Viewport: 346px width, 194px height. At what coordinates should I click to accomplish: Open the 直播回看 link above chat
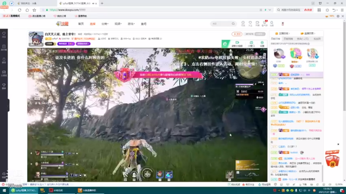308,34
